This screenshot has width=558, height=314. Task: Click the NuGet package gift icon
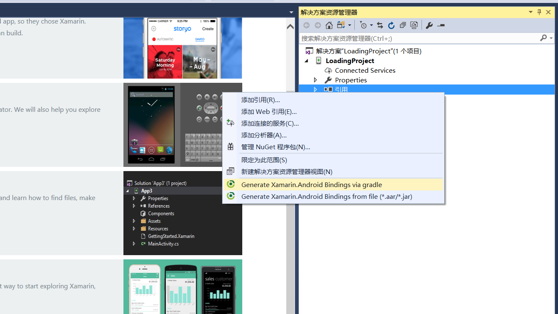coord(231,147)
